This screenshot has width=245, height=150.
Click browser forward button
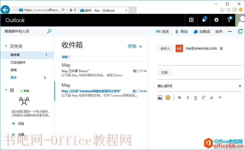pyautogui.click(x=14, y=10)
